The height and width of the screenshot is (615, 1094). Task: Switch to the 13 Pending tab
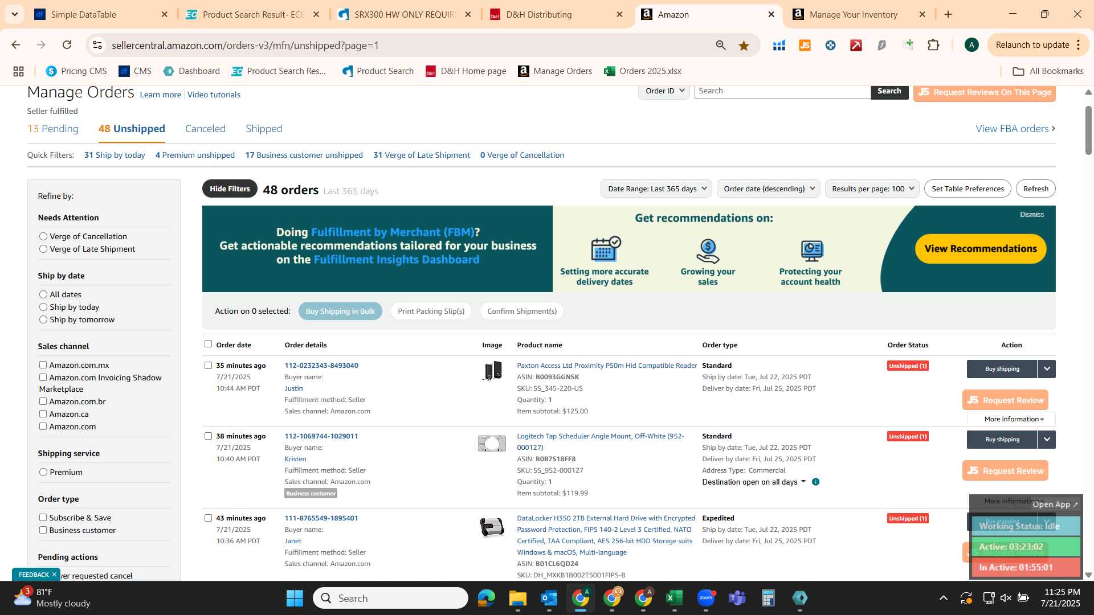[x=53, y=129]
